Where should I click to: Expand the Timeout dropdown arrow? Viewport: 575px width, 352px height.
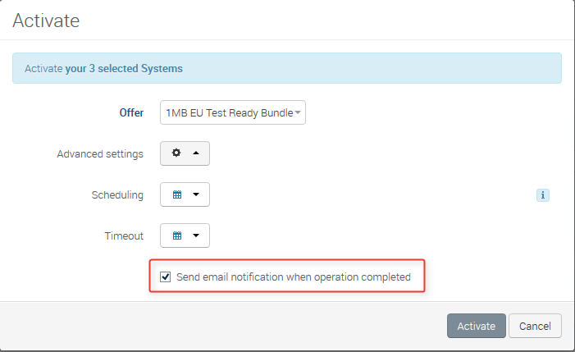pyautogui.click(x=195, y=235)
